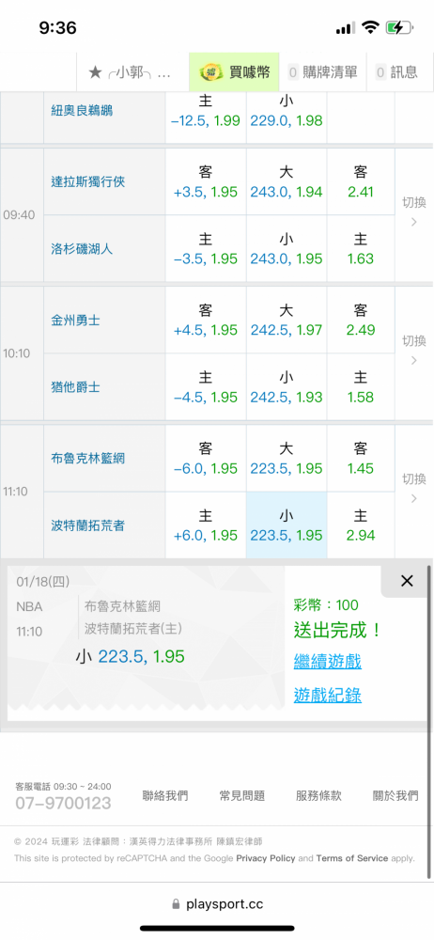The width and height of the screenshot is (434, 940).
Task: Open the 訊息 tab
Action: (396, 72)
